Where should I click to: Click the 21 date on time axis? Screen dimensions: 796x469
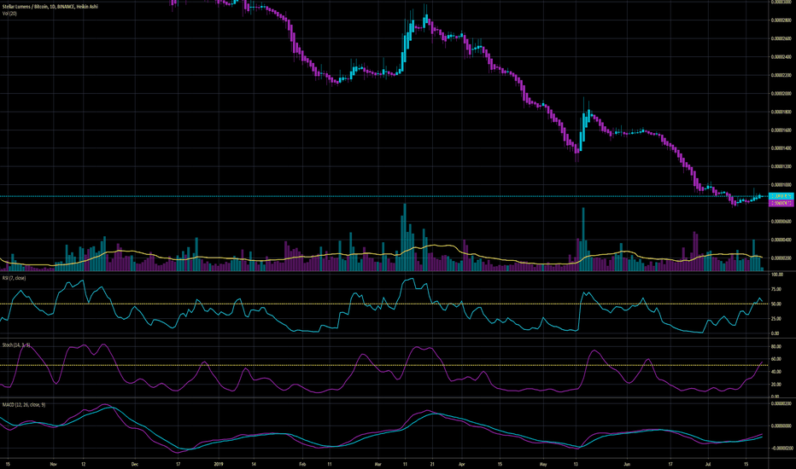(432, 464)
